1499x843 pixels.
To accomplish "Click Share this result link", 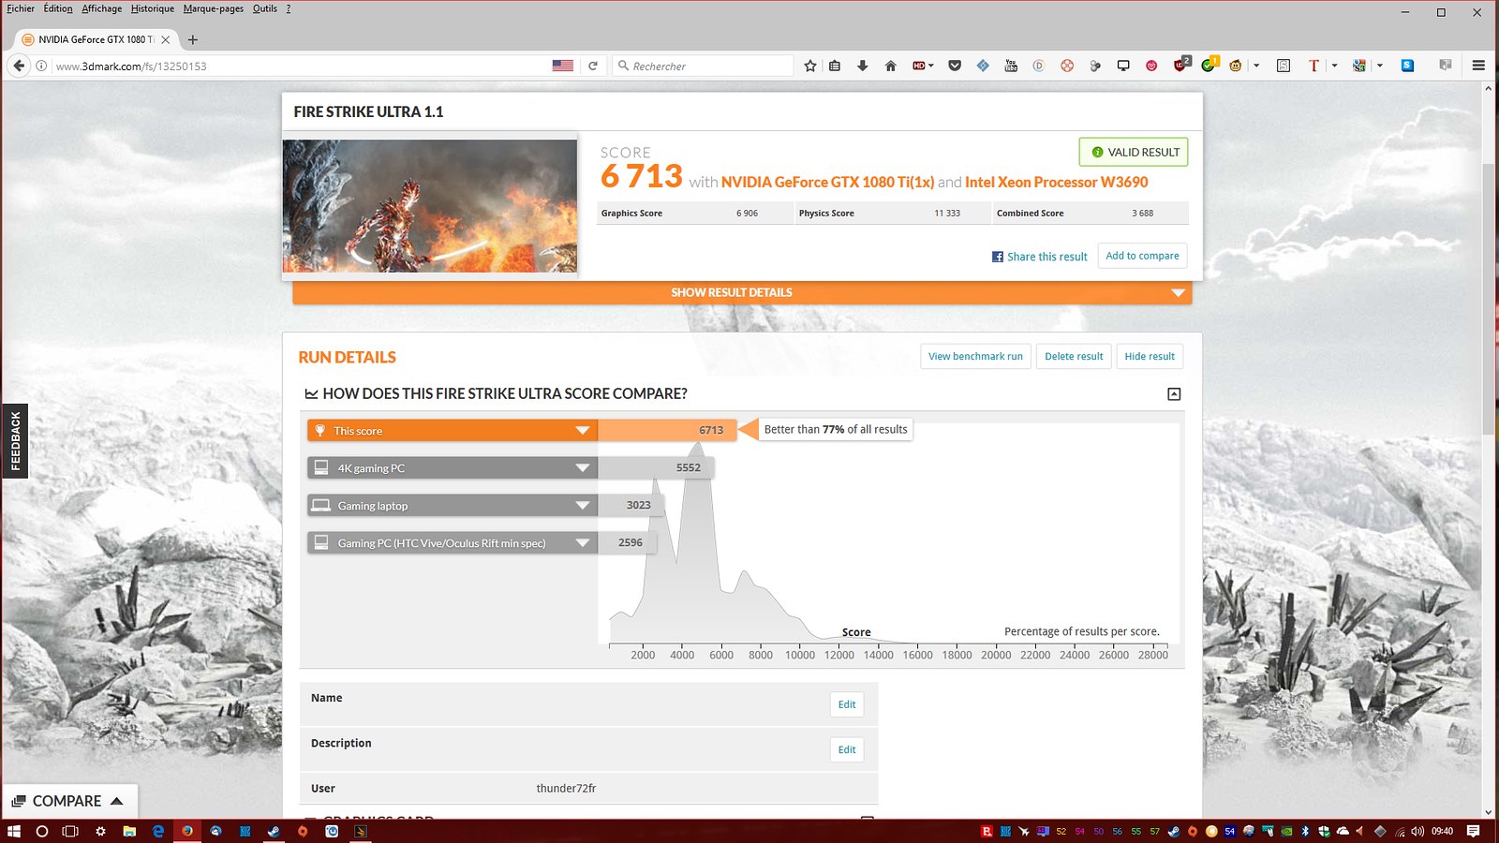I will (x=1040, y=257).
